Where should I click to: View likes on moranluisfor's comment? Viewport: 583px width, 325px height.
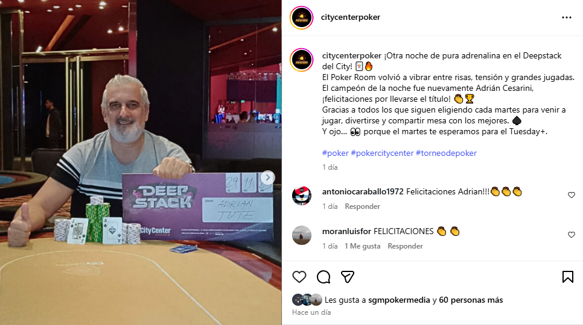(363, 246)
